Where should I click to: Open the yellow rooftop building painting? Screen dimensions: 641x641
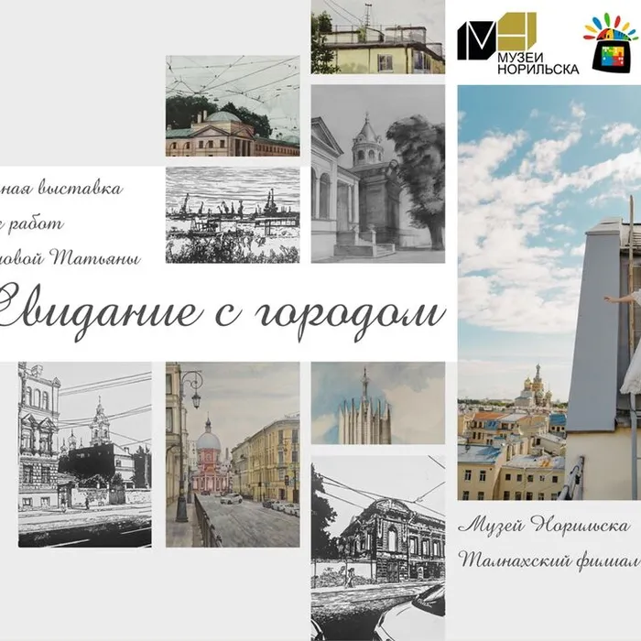[377, 37]
